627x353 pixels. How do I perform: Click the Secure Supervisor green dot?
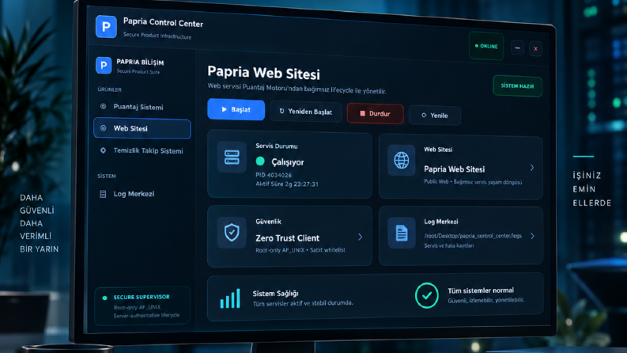105,298
